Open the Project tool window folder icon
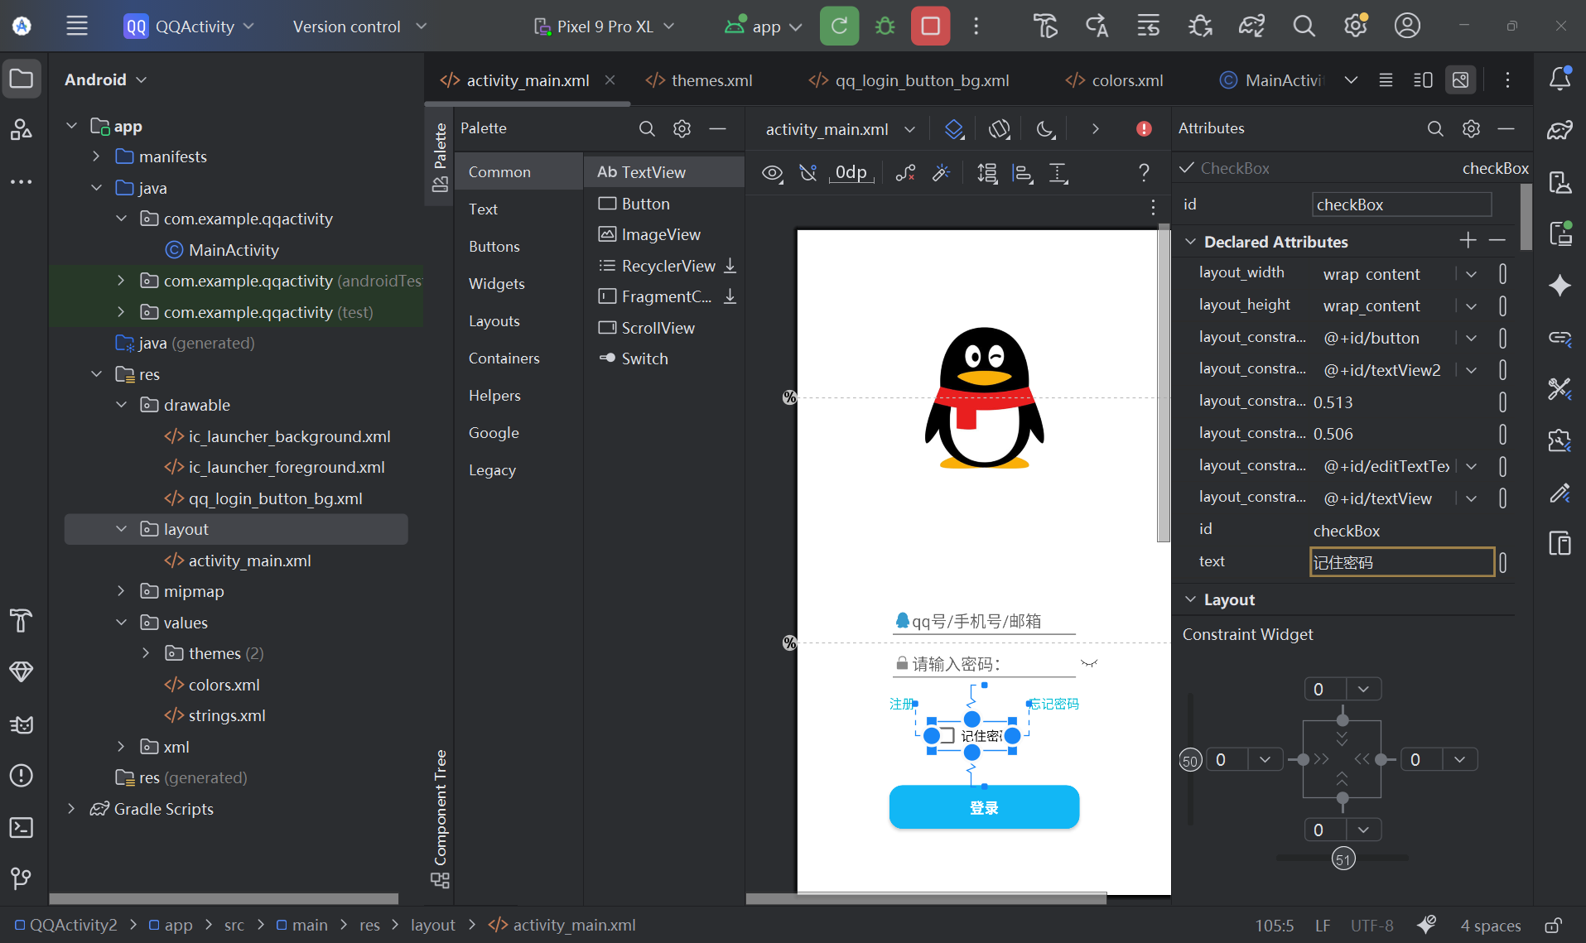The height and width of the screenshot is (943, 1586). coord(22,79)
